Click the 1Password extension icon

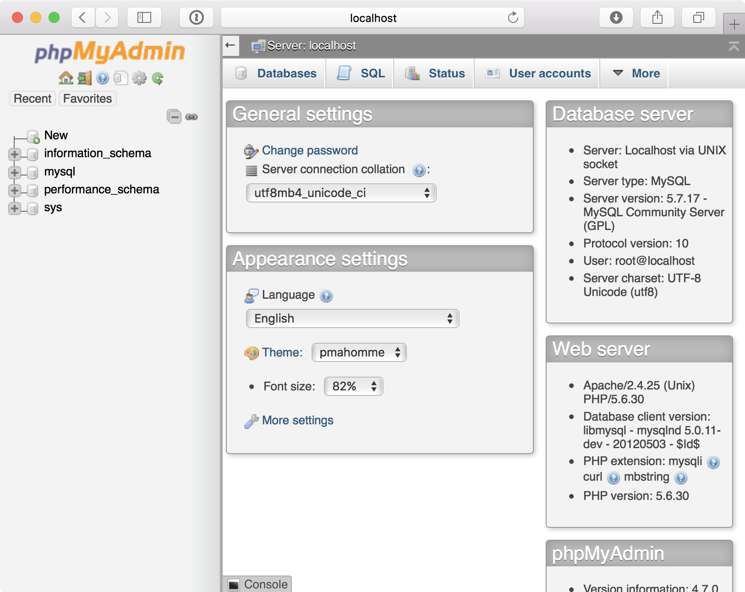pyautogui.click(x=197, y=18)
